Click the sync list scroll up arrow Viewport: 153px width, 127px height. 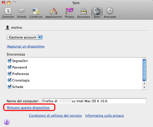tap(144, 83)
